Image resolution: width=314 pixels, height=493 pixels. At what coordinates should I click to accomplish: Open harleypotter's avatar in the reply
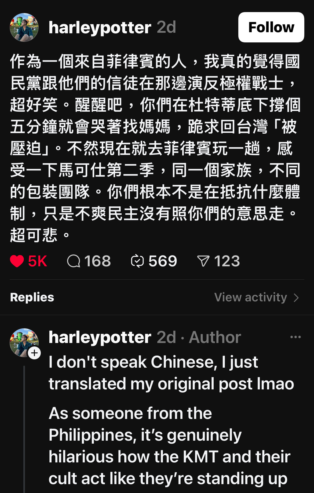(x=24, y=343)
